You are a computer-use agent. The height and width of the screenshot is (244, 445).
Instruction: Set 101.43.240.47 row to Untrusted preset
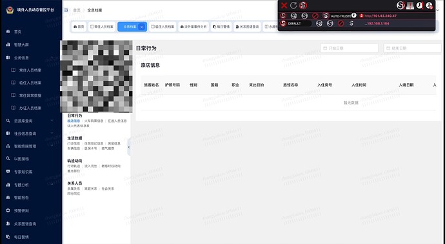point(315,16)
